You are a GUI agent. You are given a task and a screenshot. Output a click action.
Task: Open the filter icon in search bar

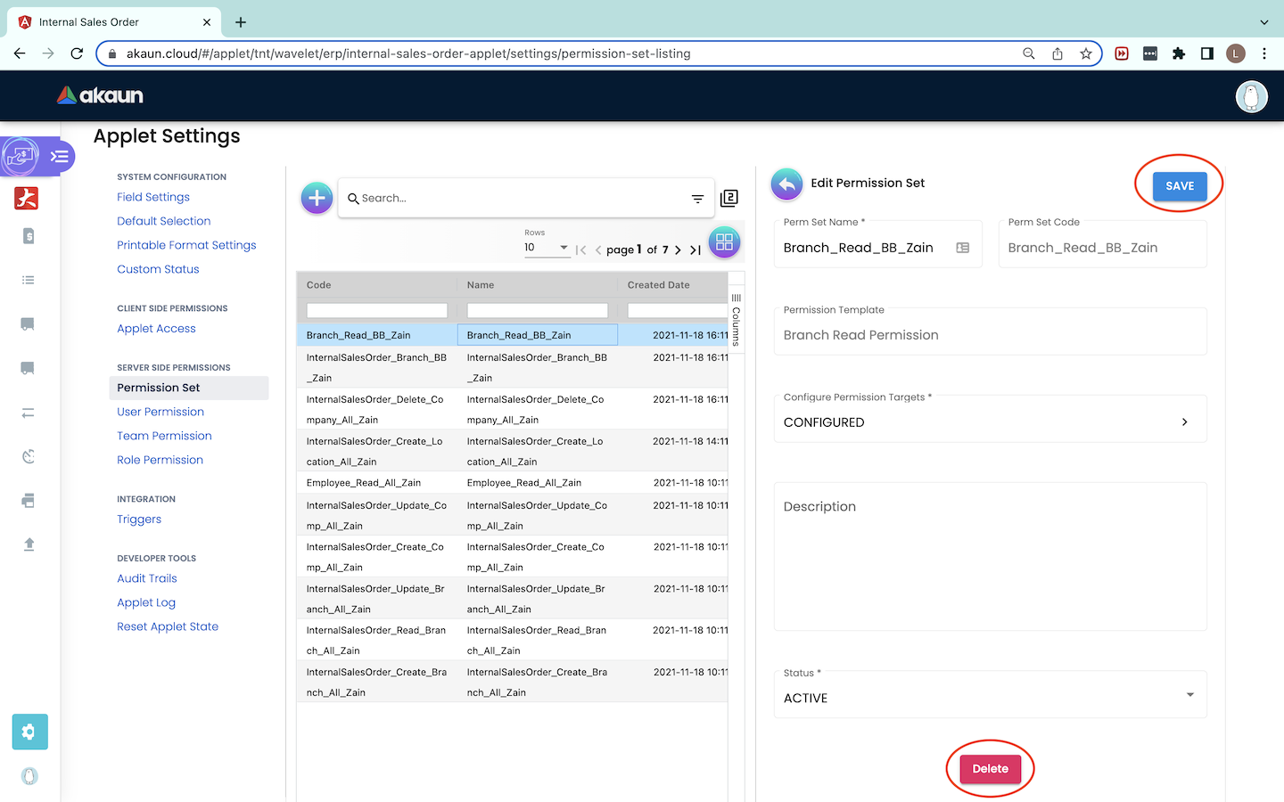[x=697, y=199]
